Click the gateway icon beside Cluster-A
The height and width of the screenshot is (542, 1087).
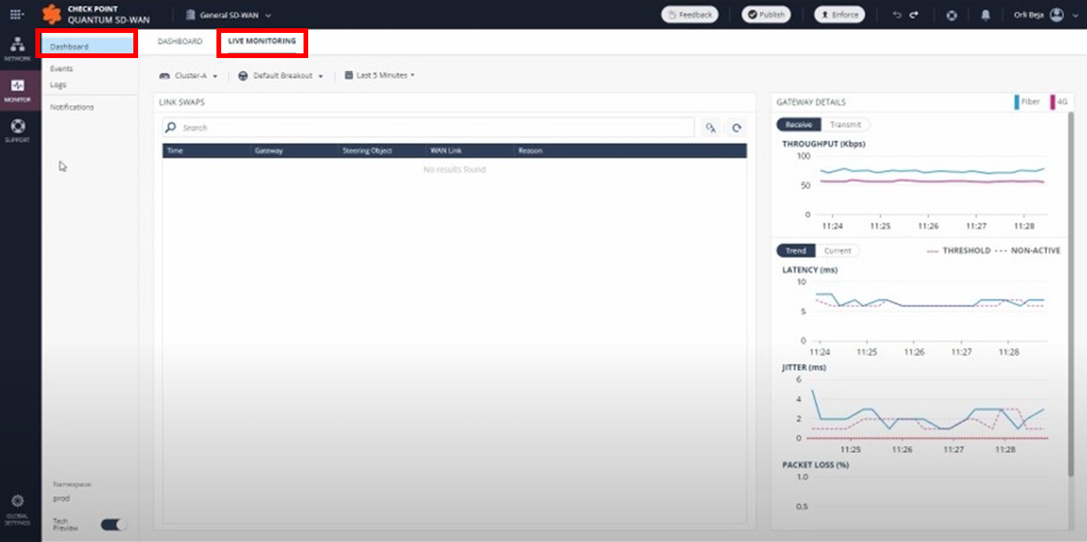point(165,76)
